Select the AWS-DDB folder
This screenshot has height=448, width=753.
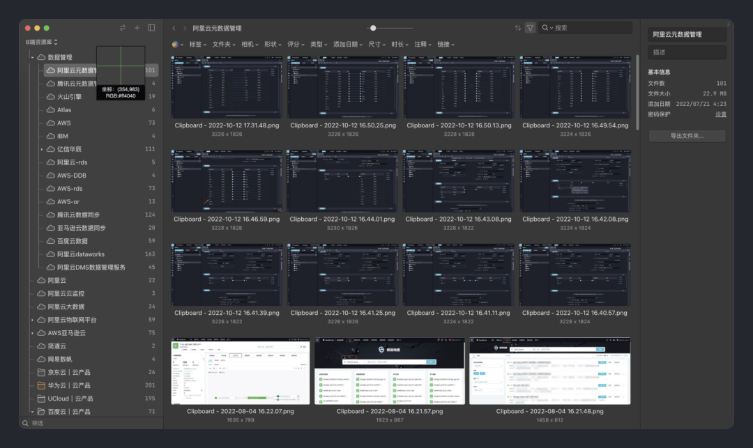pos(100,176)
